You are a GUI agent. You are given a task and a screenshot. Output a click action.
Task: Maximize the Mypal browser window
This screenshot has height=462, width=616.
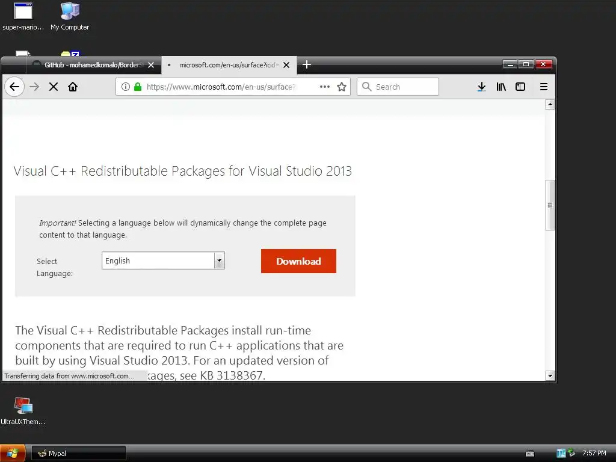526,64
